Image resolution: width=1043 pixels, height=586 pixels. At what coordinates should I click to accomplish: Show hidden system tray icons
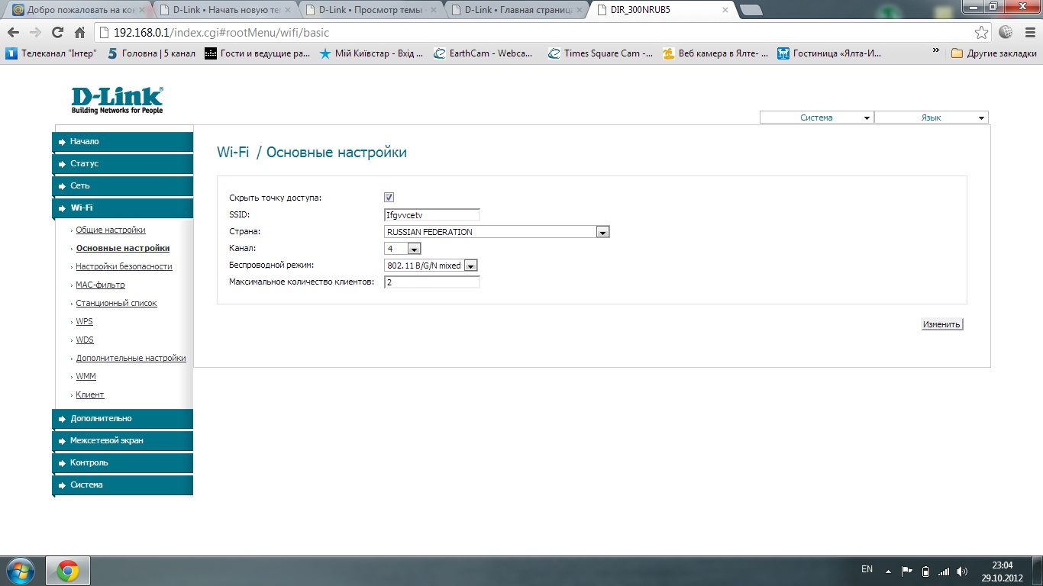[x=888, y=572]
